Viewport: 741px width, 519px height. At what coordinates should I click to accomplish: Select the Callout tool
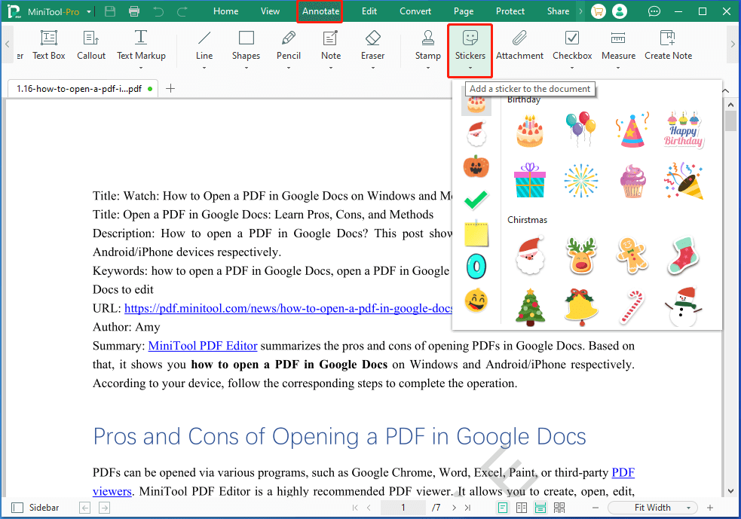pos(90,46)
